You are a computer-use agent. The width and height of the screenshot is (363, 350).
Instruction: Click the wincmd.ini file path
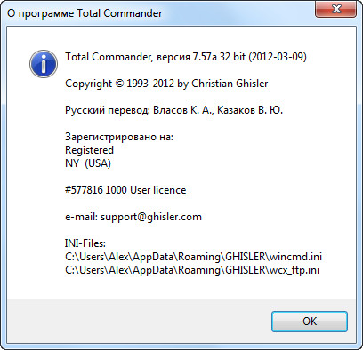(193, 257)
